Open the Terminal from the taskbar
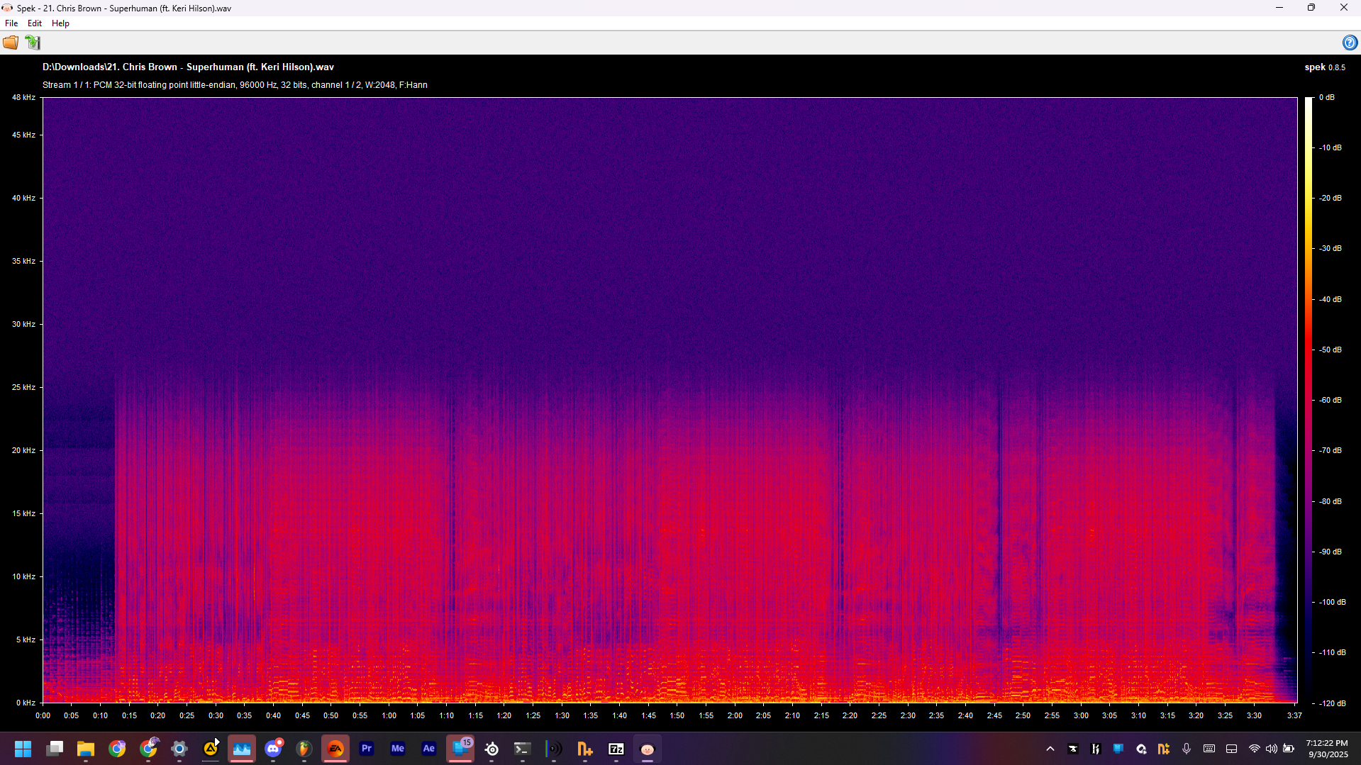The width and height of the screenshot is (1361, 765). (523, 749)
